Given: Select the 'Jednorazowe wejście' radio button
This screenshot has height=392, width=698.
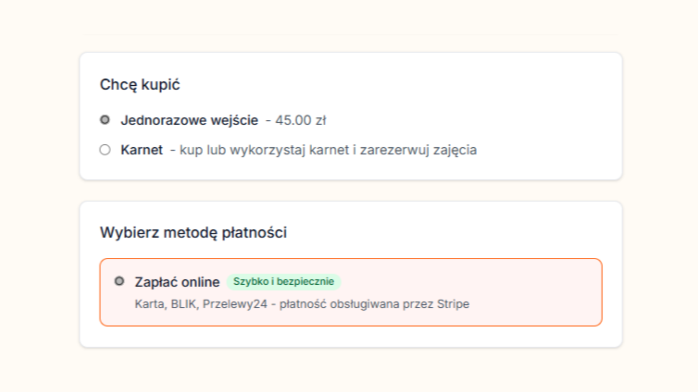Looking at the screenshot, I should click(105, 120).
